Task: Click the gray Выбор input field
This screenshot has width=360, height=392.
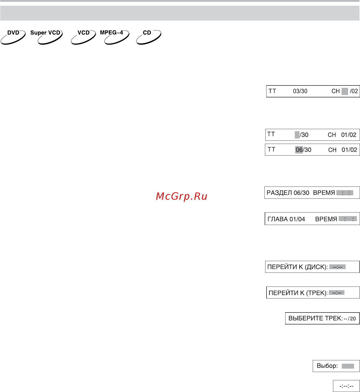Action: tap(348, 366)
